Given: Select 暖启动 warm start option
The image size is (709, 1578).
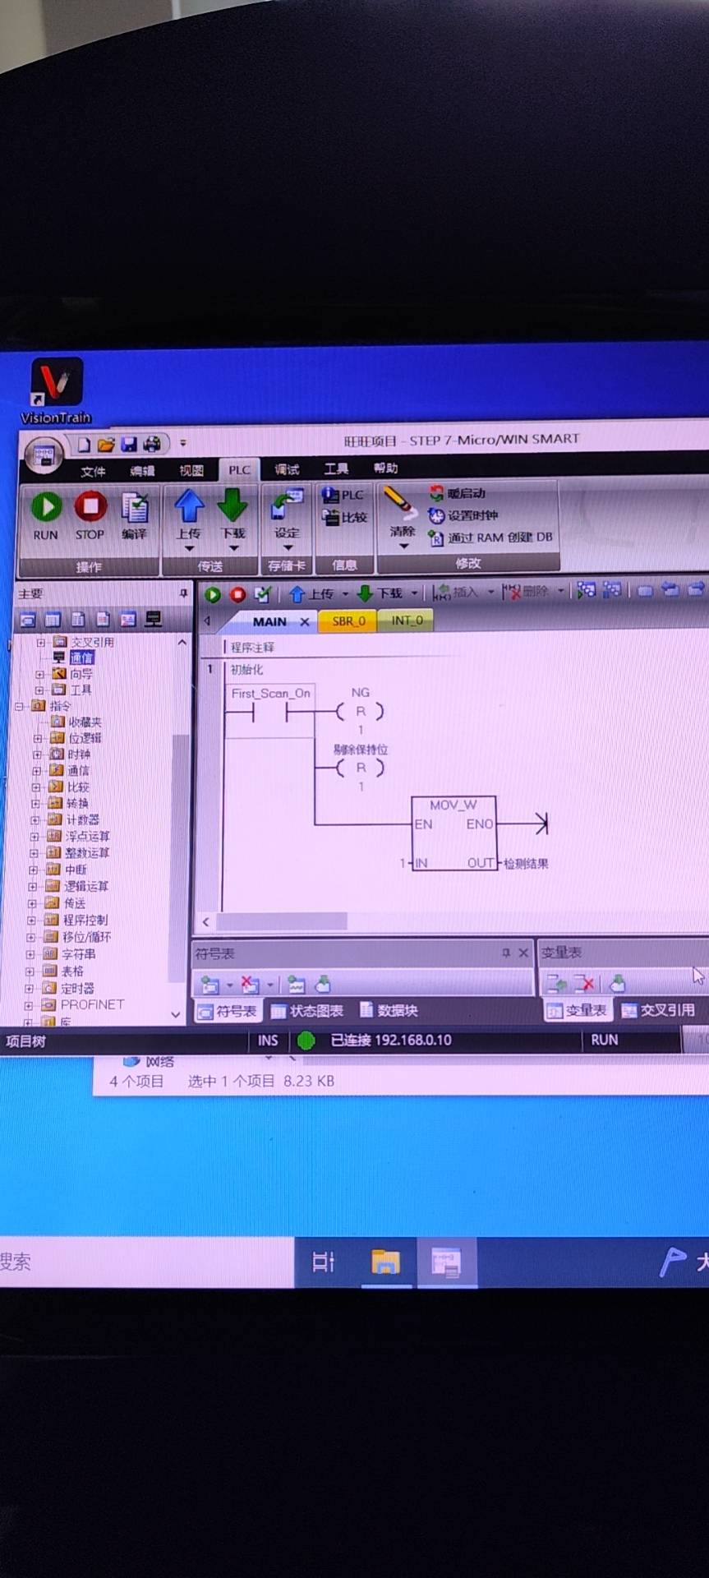Looking at the screenshot, I should click(458, 493).
